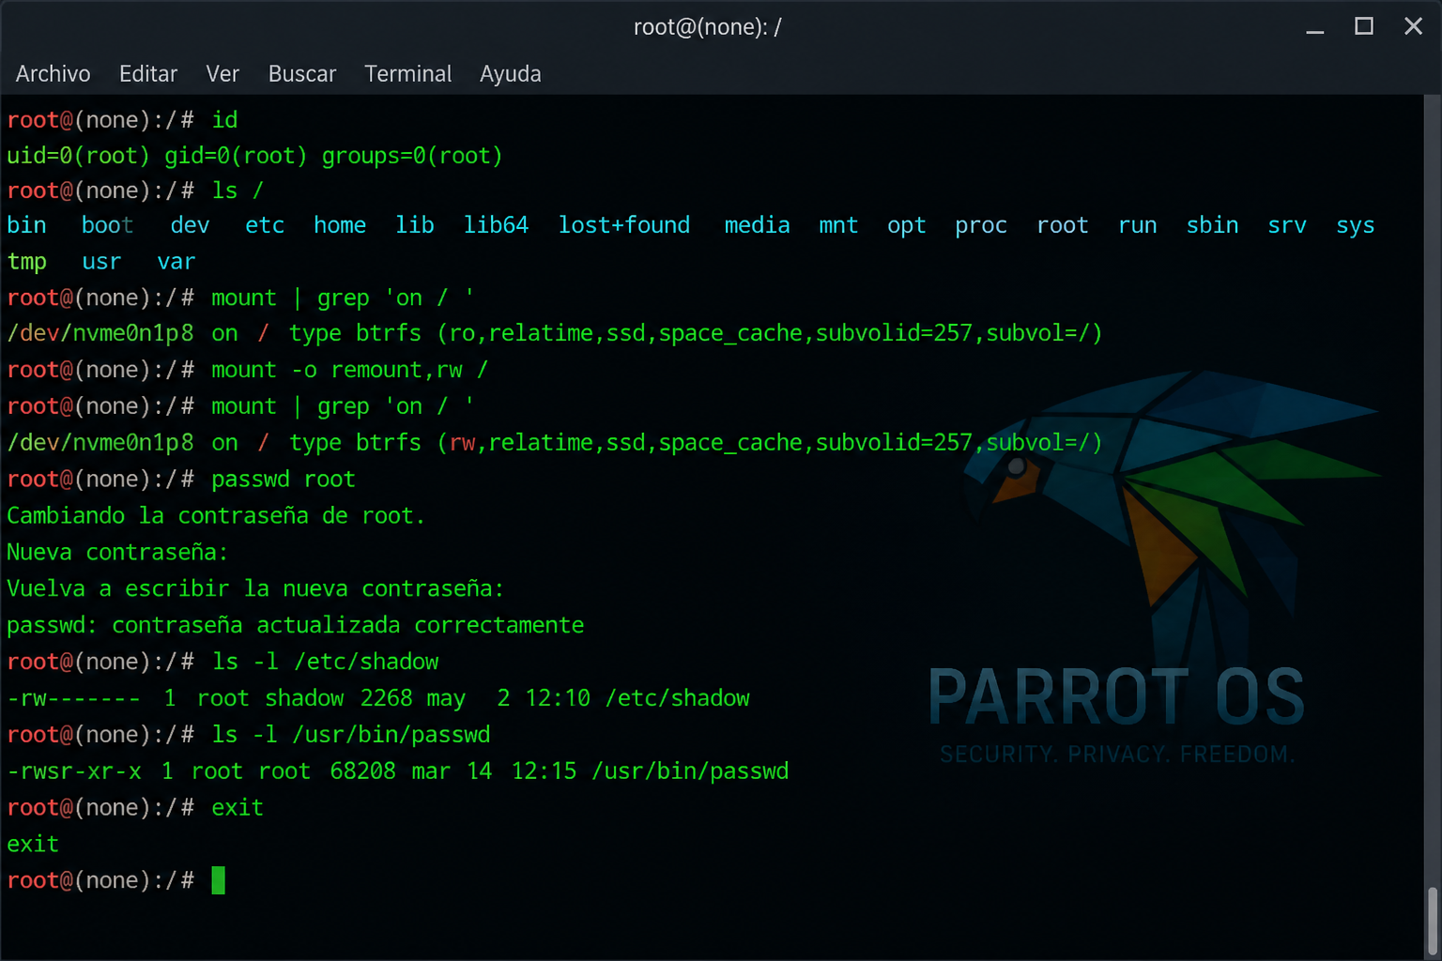Image resolution: width=1442 pixels, height=961 pixels.
Task: Click 'Vuelva a escribir la nueva contraseña:' line
Action: pos(255,589)
